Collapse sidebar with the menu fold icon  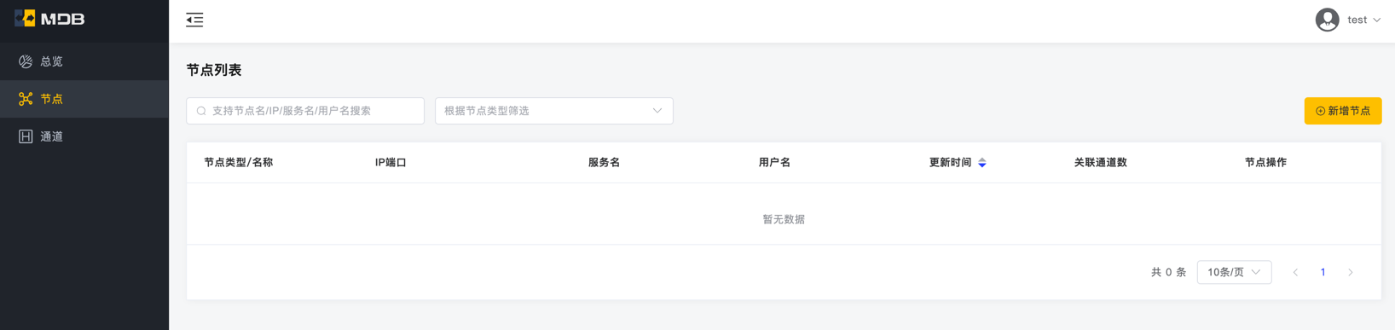(x=194, y=20)
